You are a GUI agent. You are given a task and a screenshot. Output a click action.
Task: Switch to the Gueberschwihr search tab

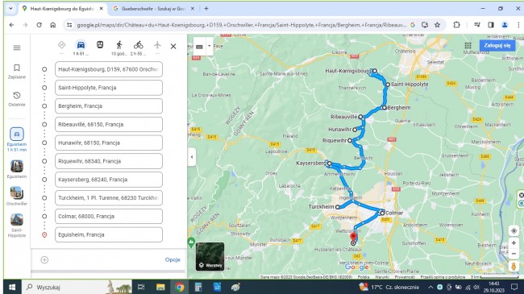click(152, 9)
